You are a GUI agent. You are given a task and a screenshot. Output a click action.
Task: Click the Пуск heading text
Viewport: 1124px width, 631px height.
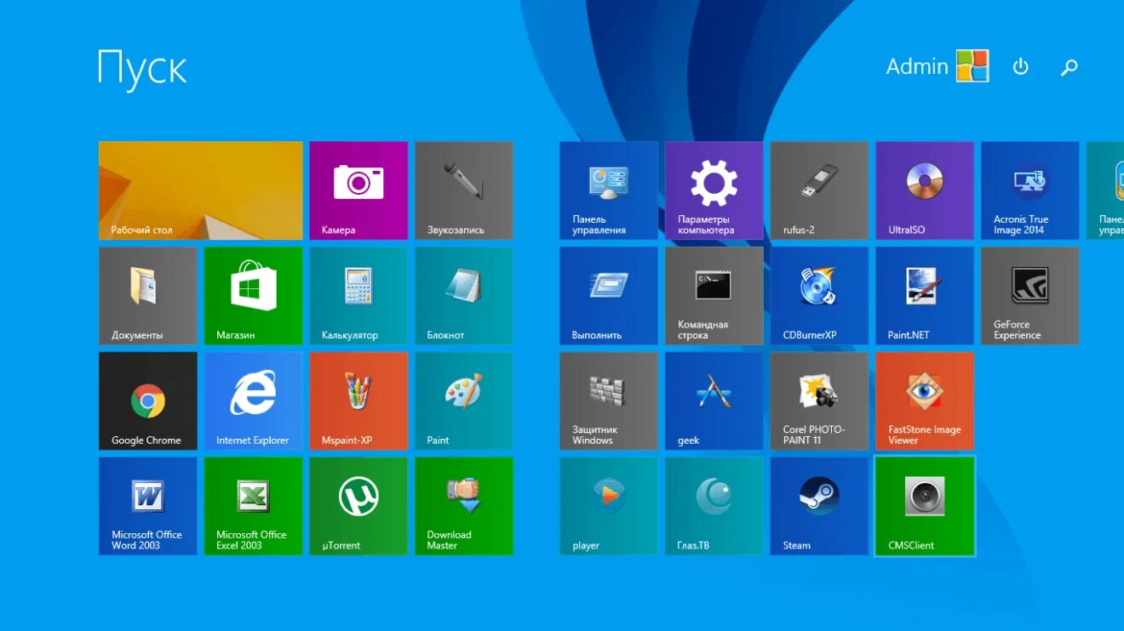point(142,68)
